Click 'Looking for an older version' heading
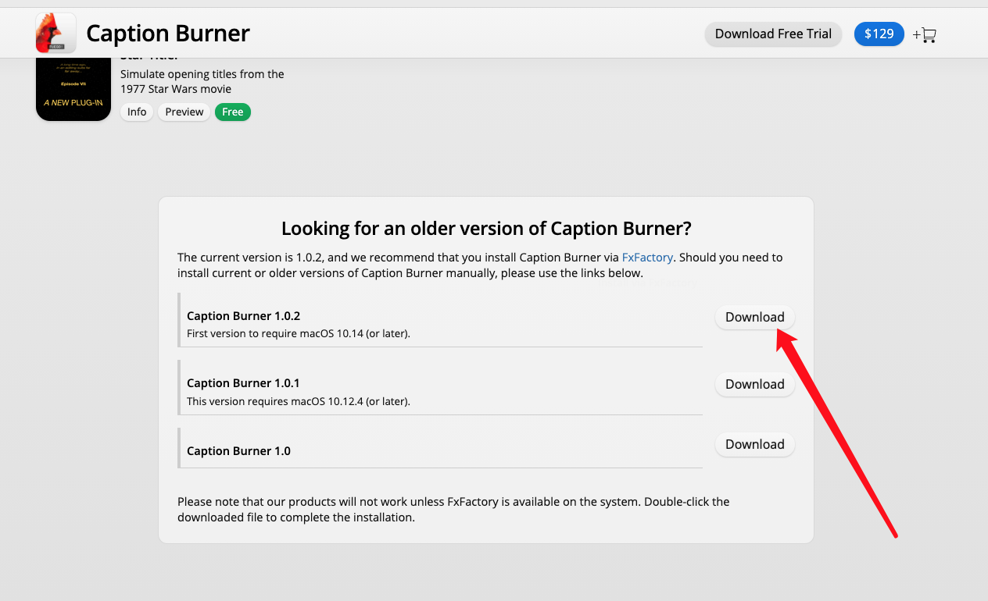The width and height of the screenshot is (988, 601). point(486,229)
